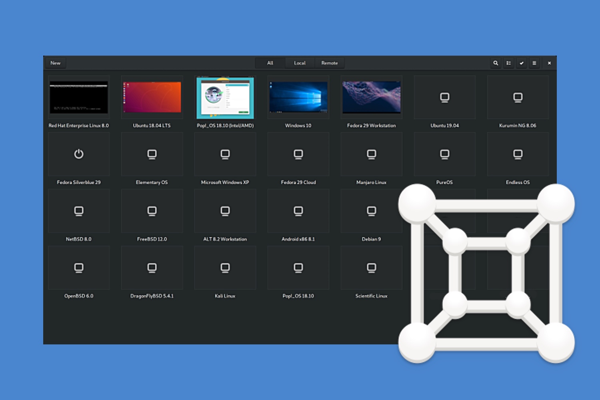Open the FreeBSD 12.0 monitor icon

(x=152, y=211)
